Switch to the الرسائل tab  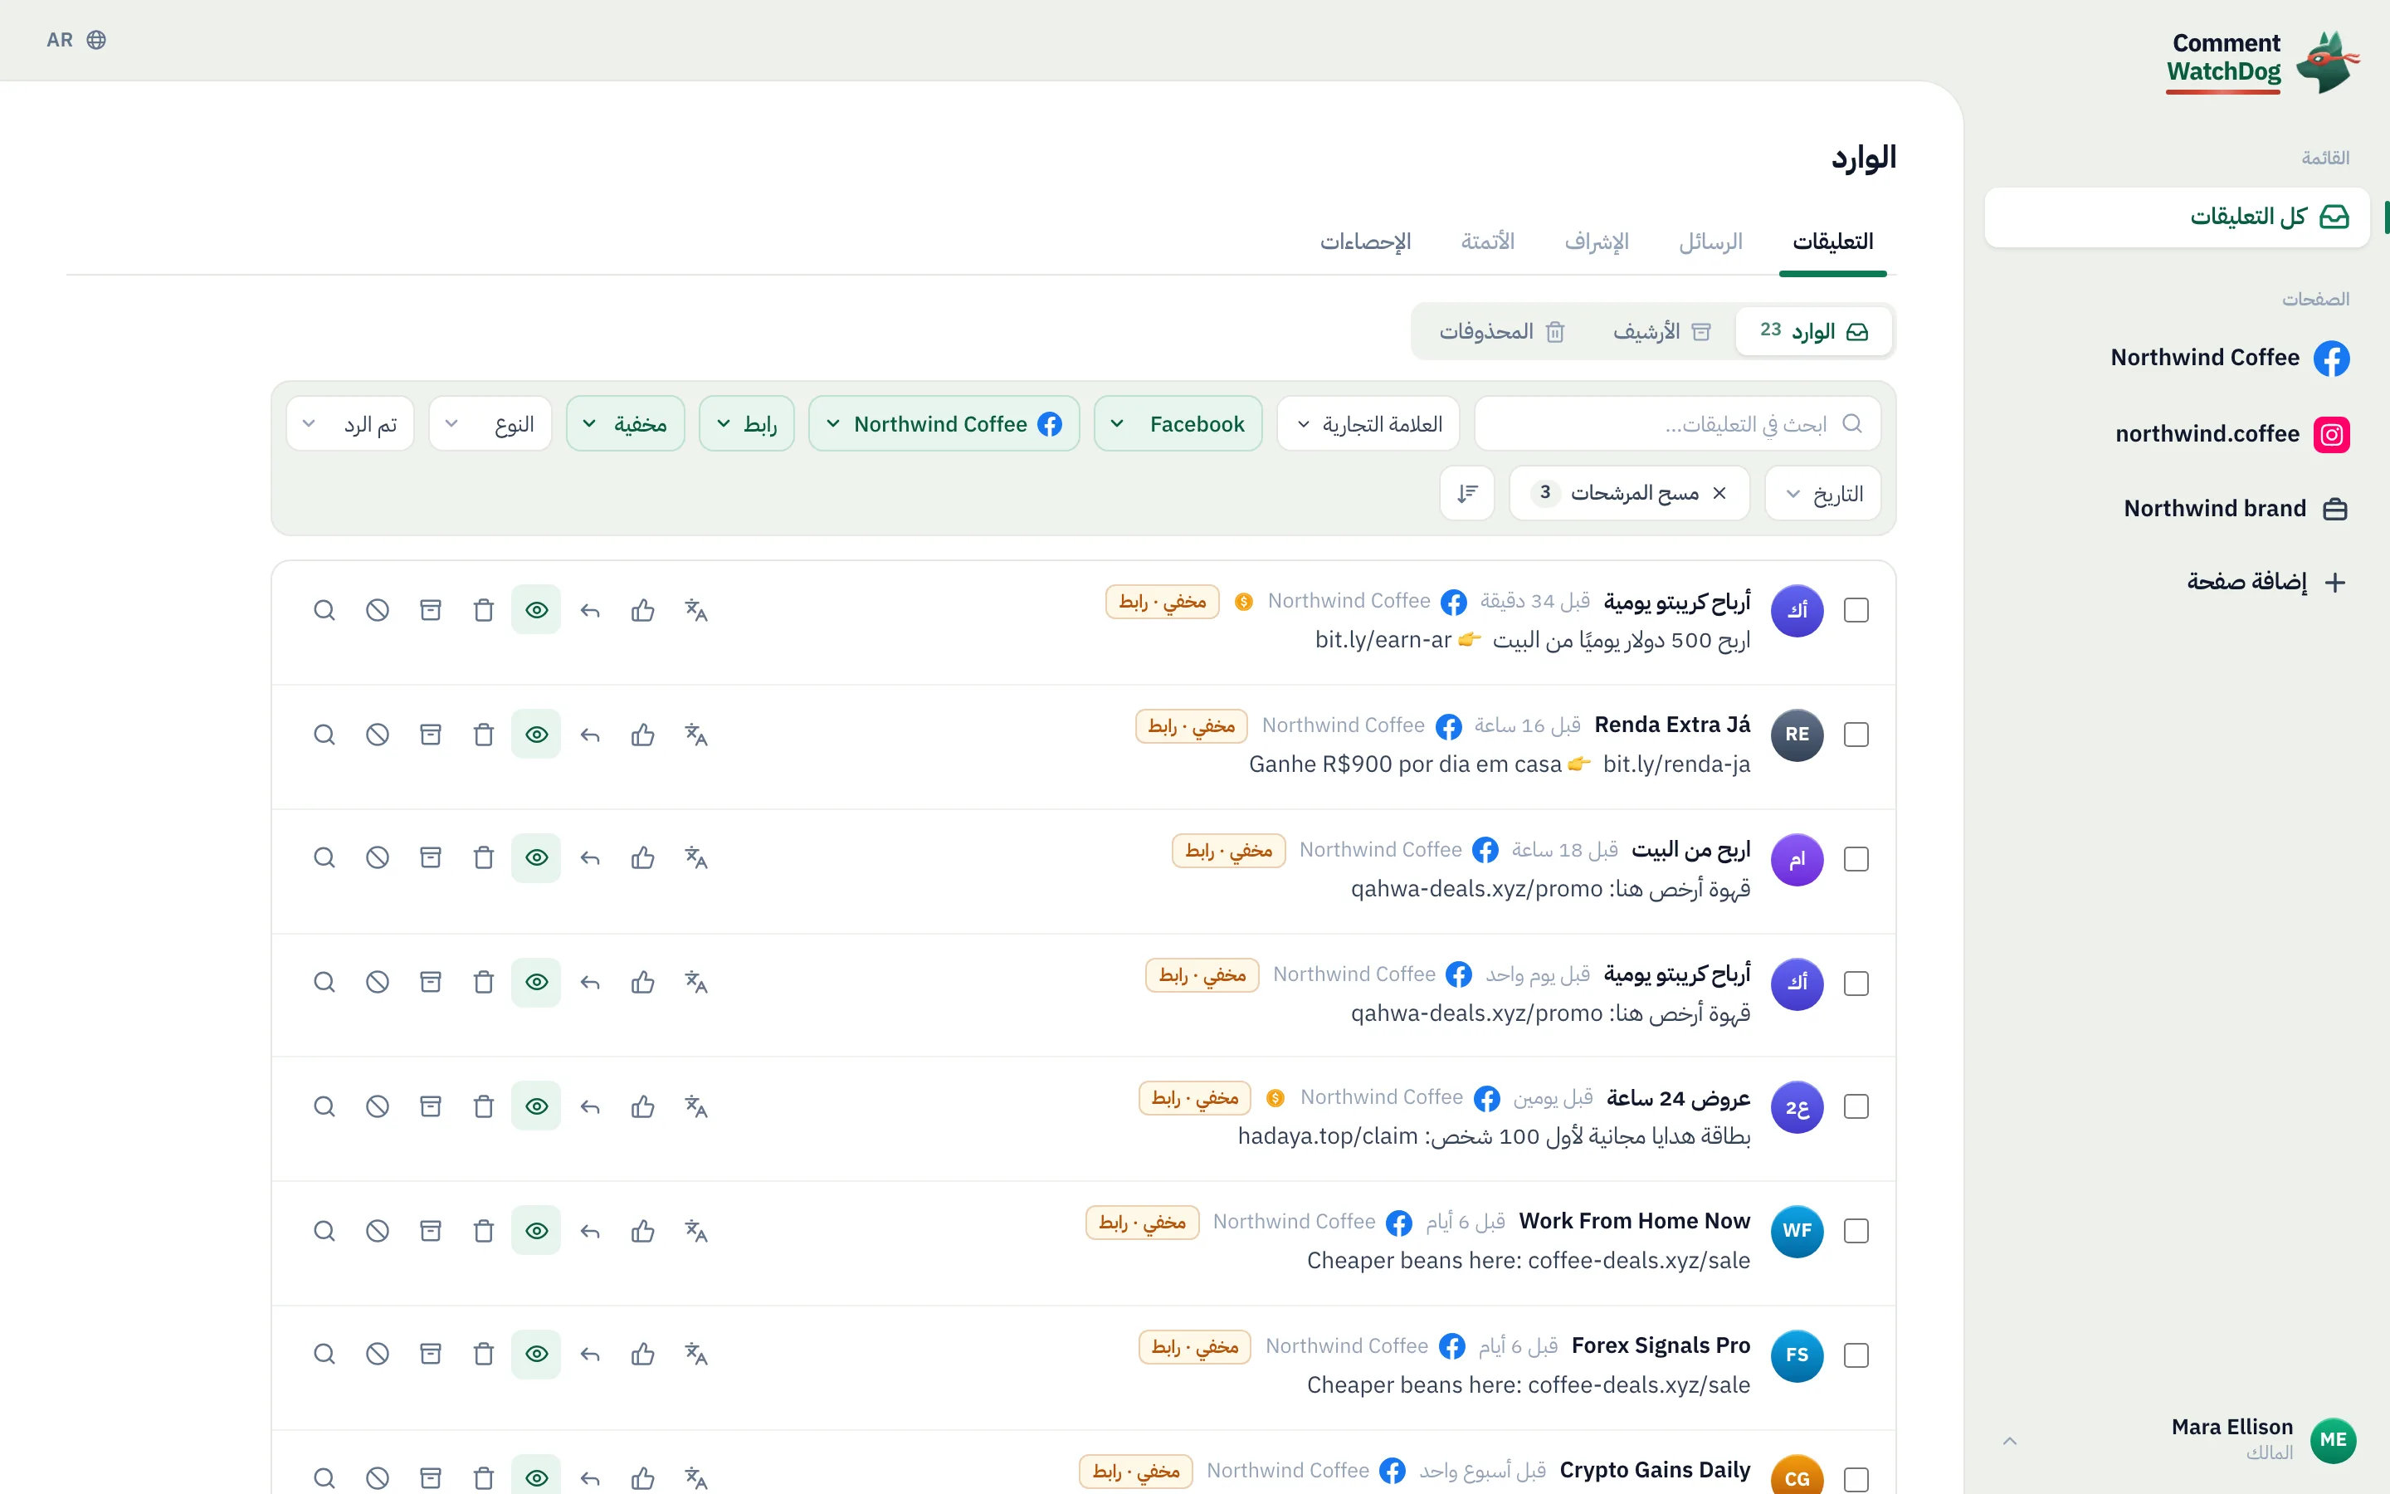click(x=1710, y=242)
